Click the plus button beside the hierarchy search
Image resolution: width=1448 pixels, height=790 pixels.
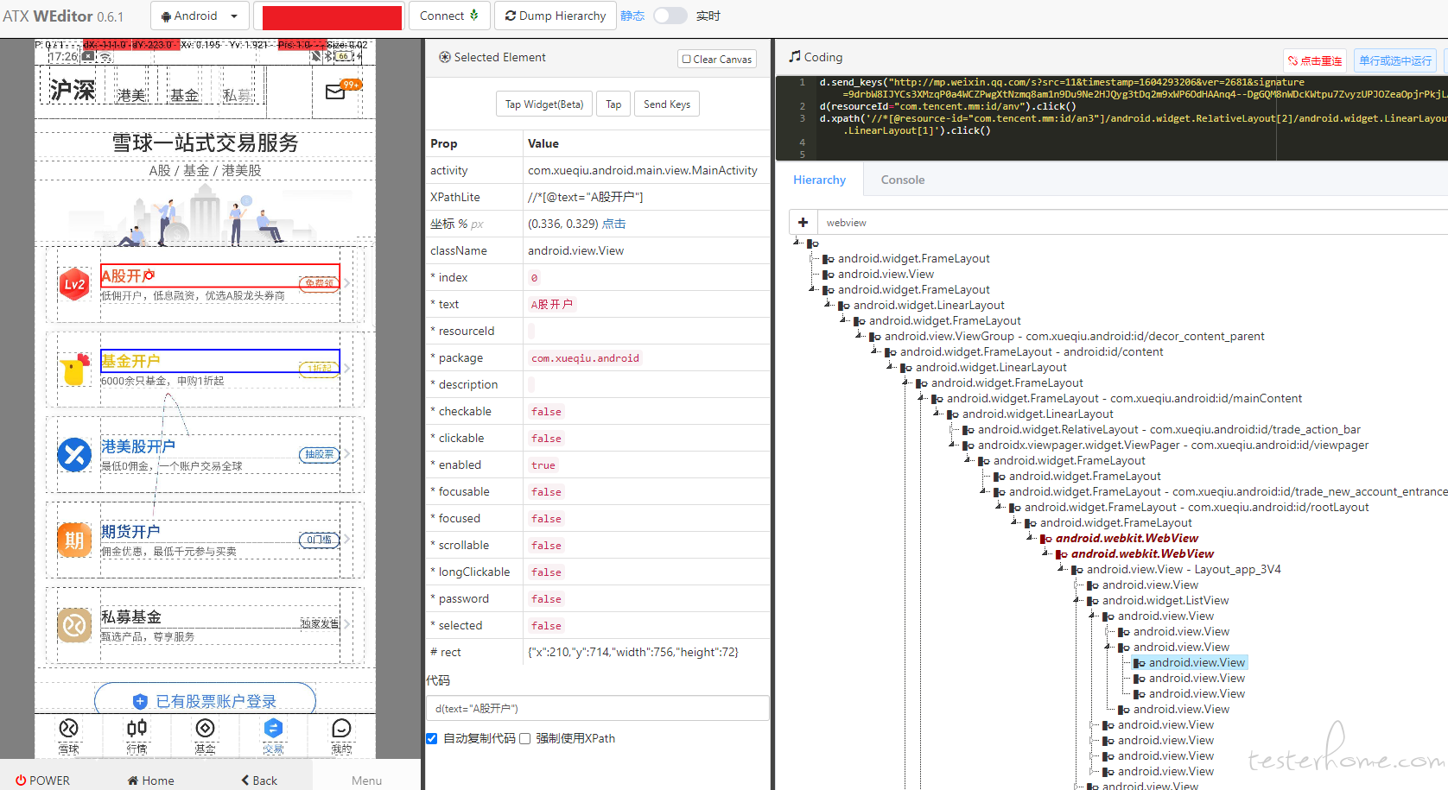803,222
